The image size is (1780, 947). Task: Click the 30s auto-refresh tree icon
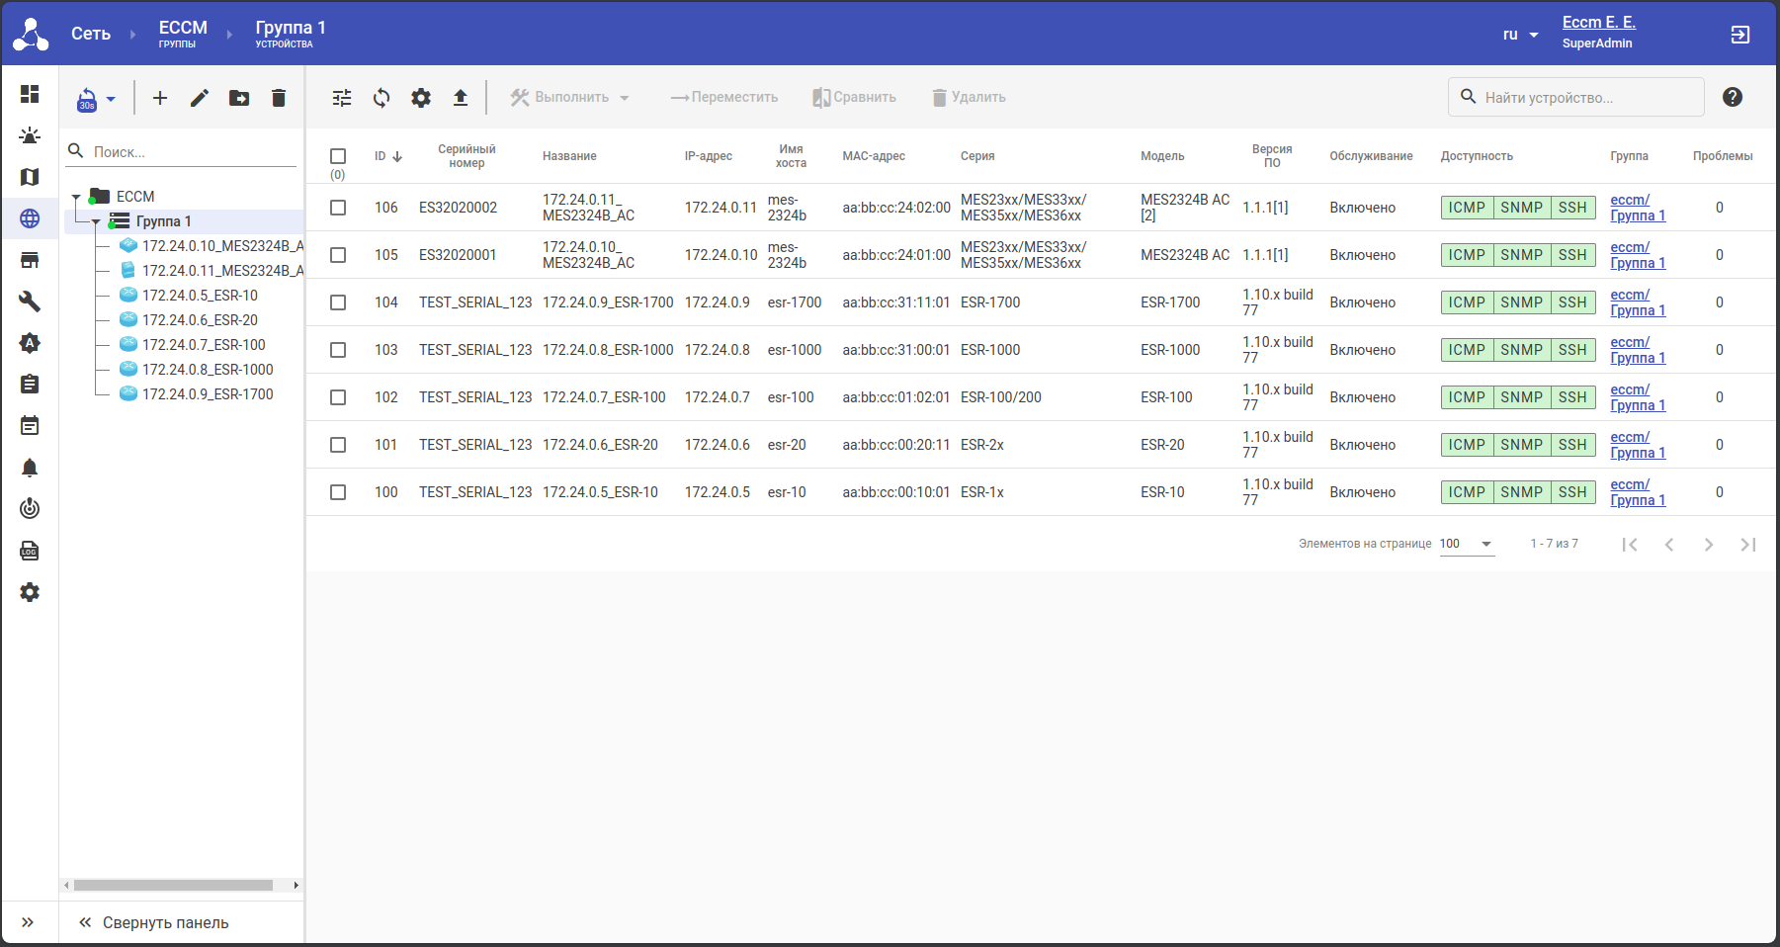tap(87, 99)
